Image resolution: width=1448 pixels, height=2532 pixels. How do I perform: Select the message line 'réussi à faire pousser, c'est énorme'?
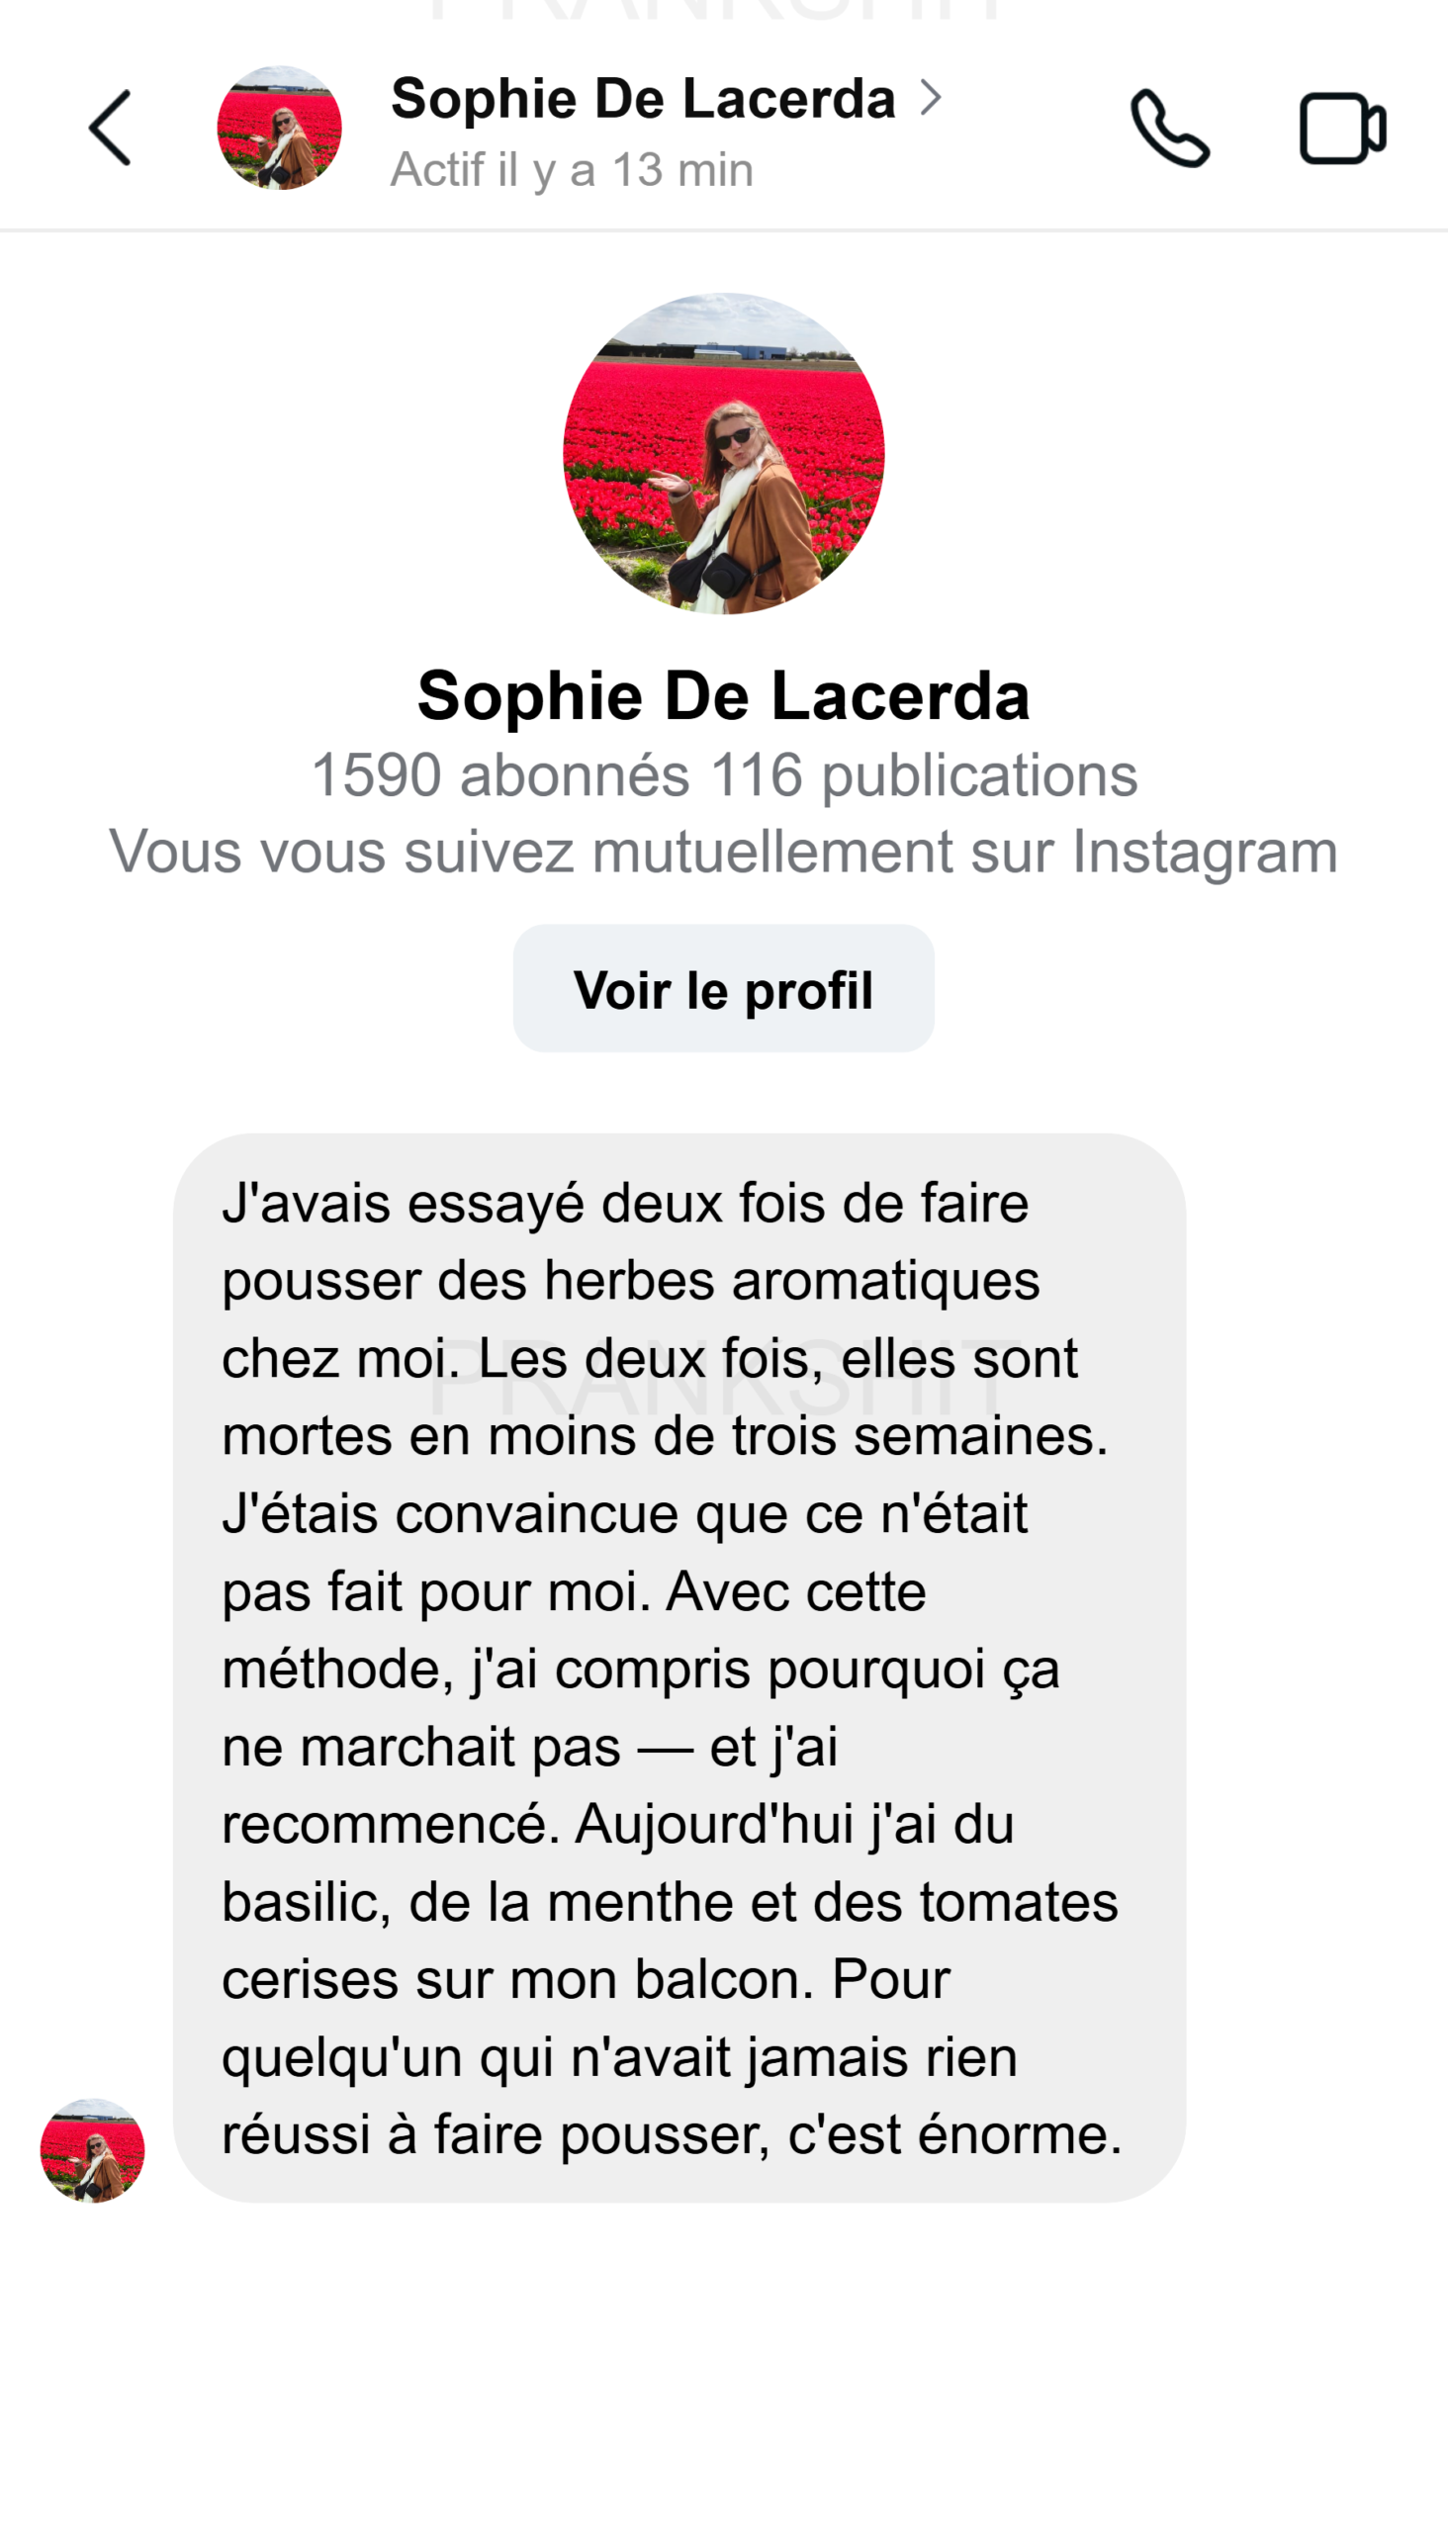tap(673, 2136)
